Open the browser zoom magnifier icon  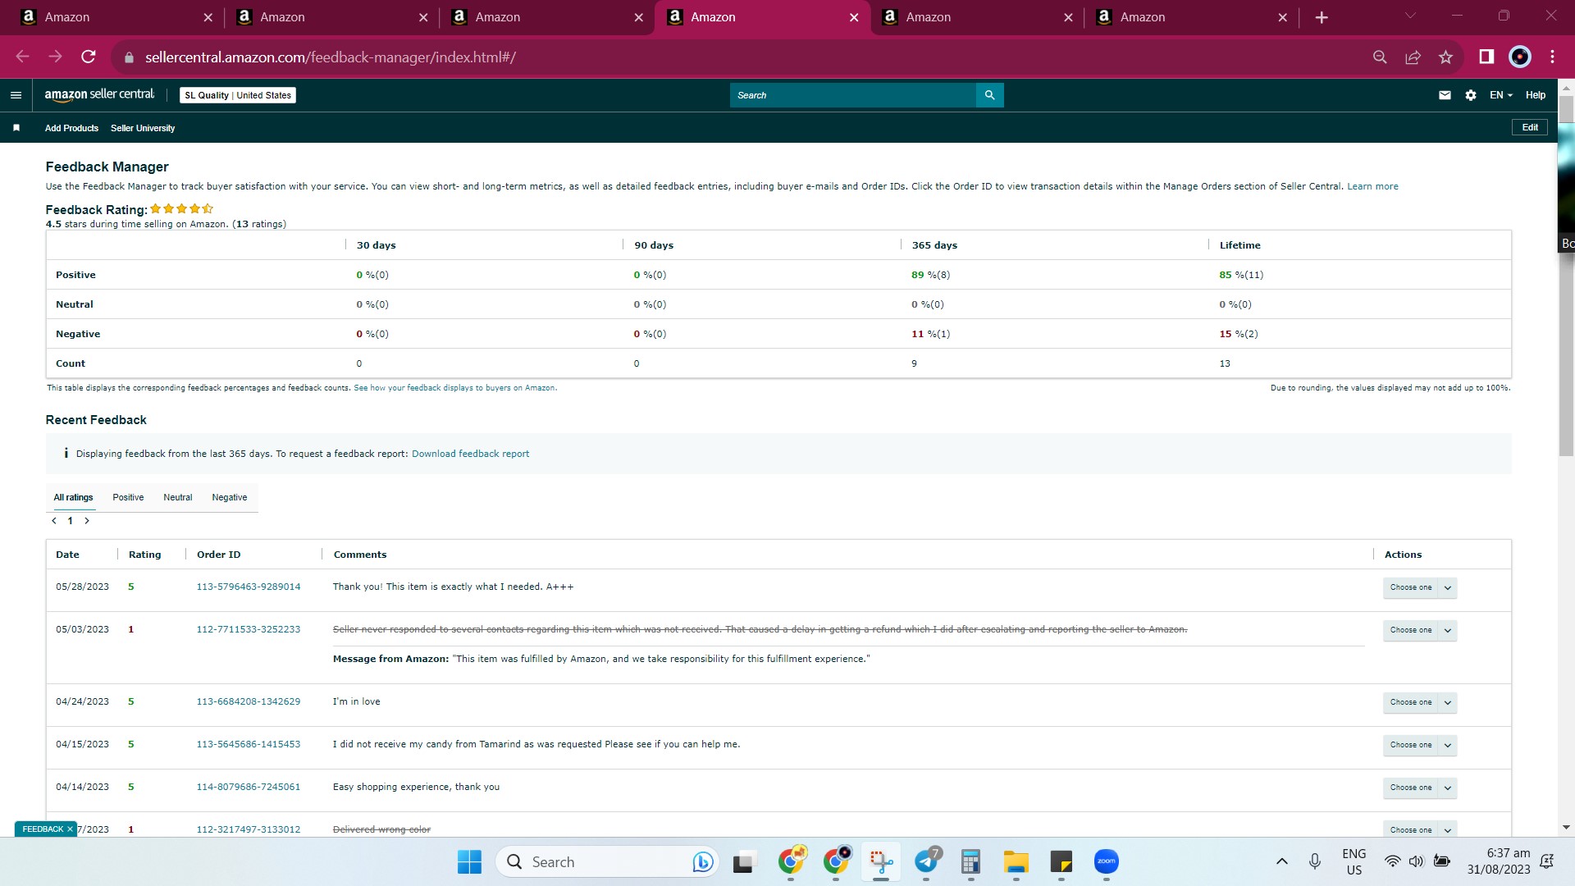coord(1380,57)
